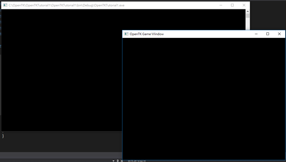
Task: Minimize the OpenTKTutorial1.exe console window
Action: click(x=221, y=5)
